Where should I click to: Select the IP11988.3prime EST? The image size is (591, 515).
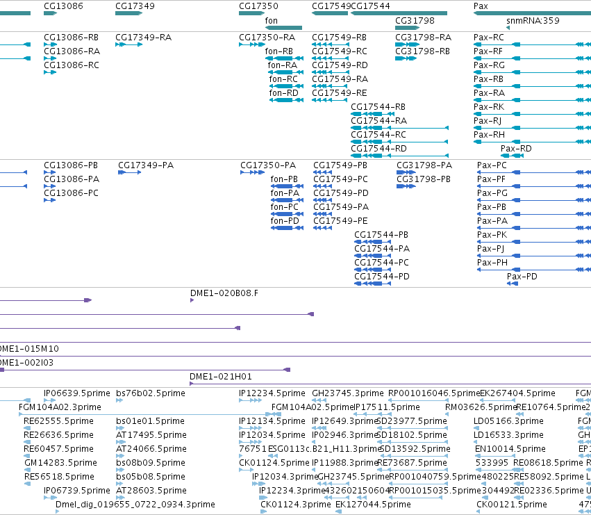tap(345, 463)
